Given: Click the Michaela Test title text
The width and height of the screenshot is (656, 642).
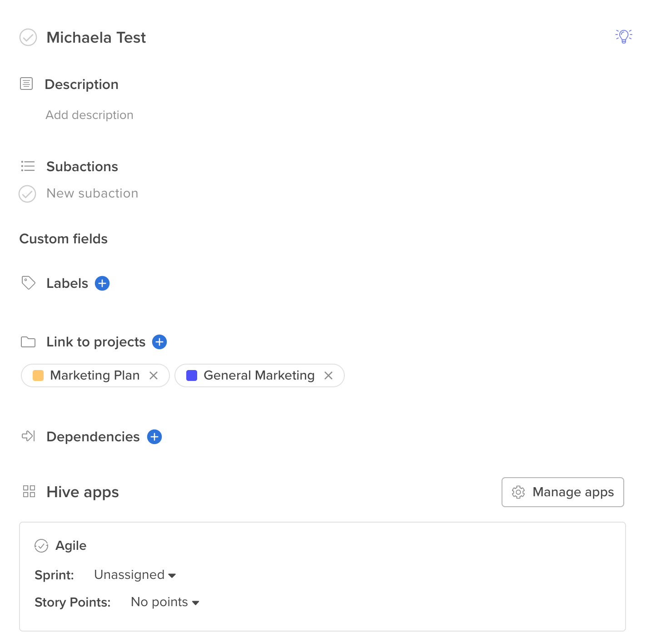Looking at the screenshot, I should [x=96, y=38].
